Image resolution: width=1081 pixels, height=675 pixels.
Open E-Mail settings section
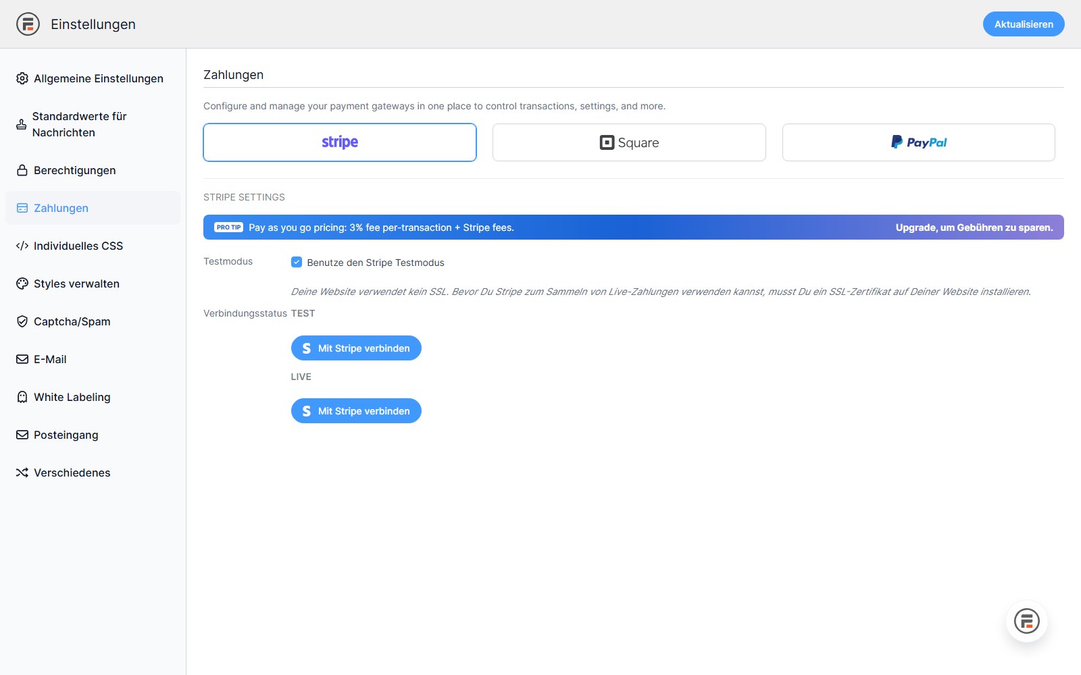(93, 359)
